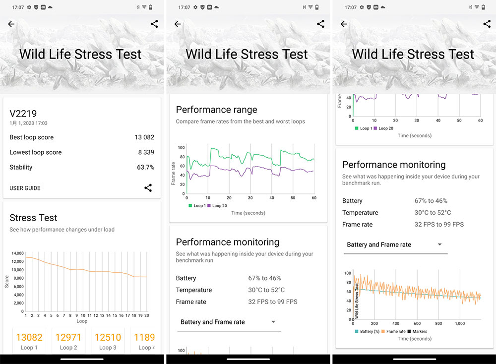
Task: Tap the share icon at top of right screen
Action: click(487, 24)
